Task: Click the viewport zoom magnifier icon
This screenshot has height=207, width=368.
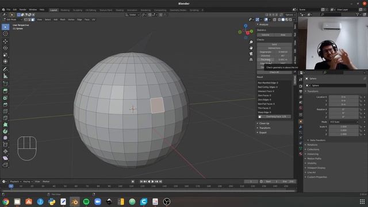Action: pyautogui.click(x=251, y=42)
